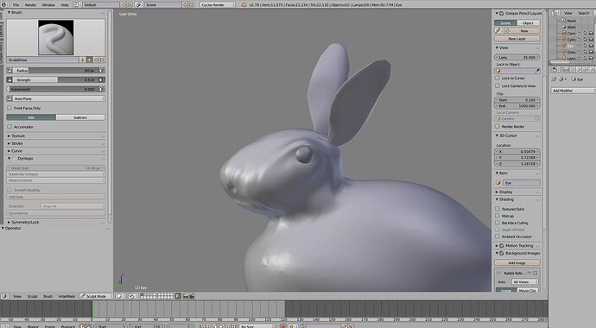
Task: Toggle visibility eye for the Eye object in outliner
Action: 579,46
